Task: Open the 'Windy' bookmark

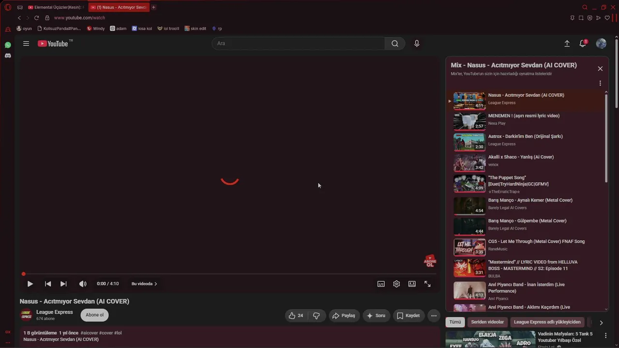Action: coord(96,29)
